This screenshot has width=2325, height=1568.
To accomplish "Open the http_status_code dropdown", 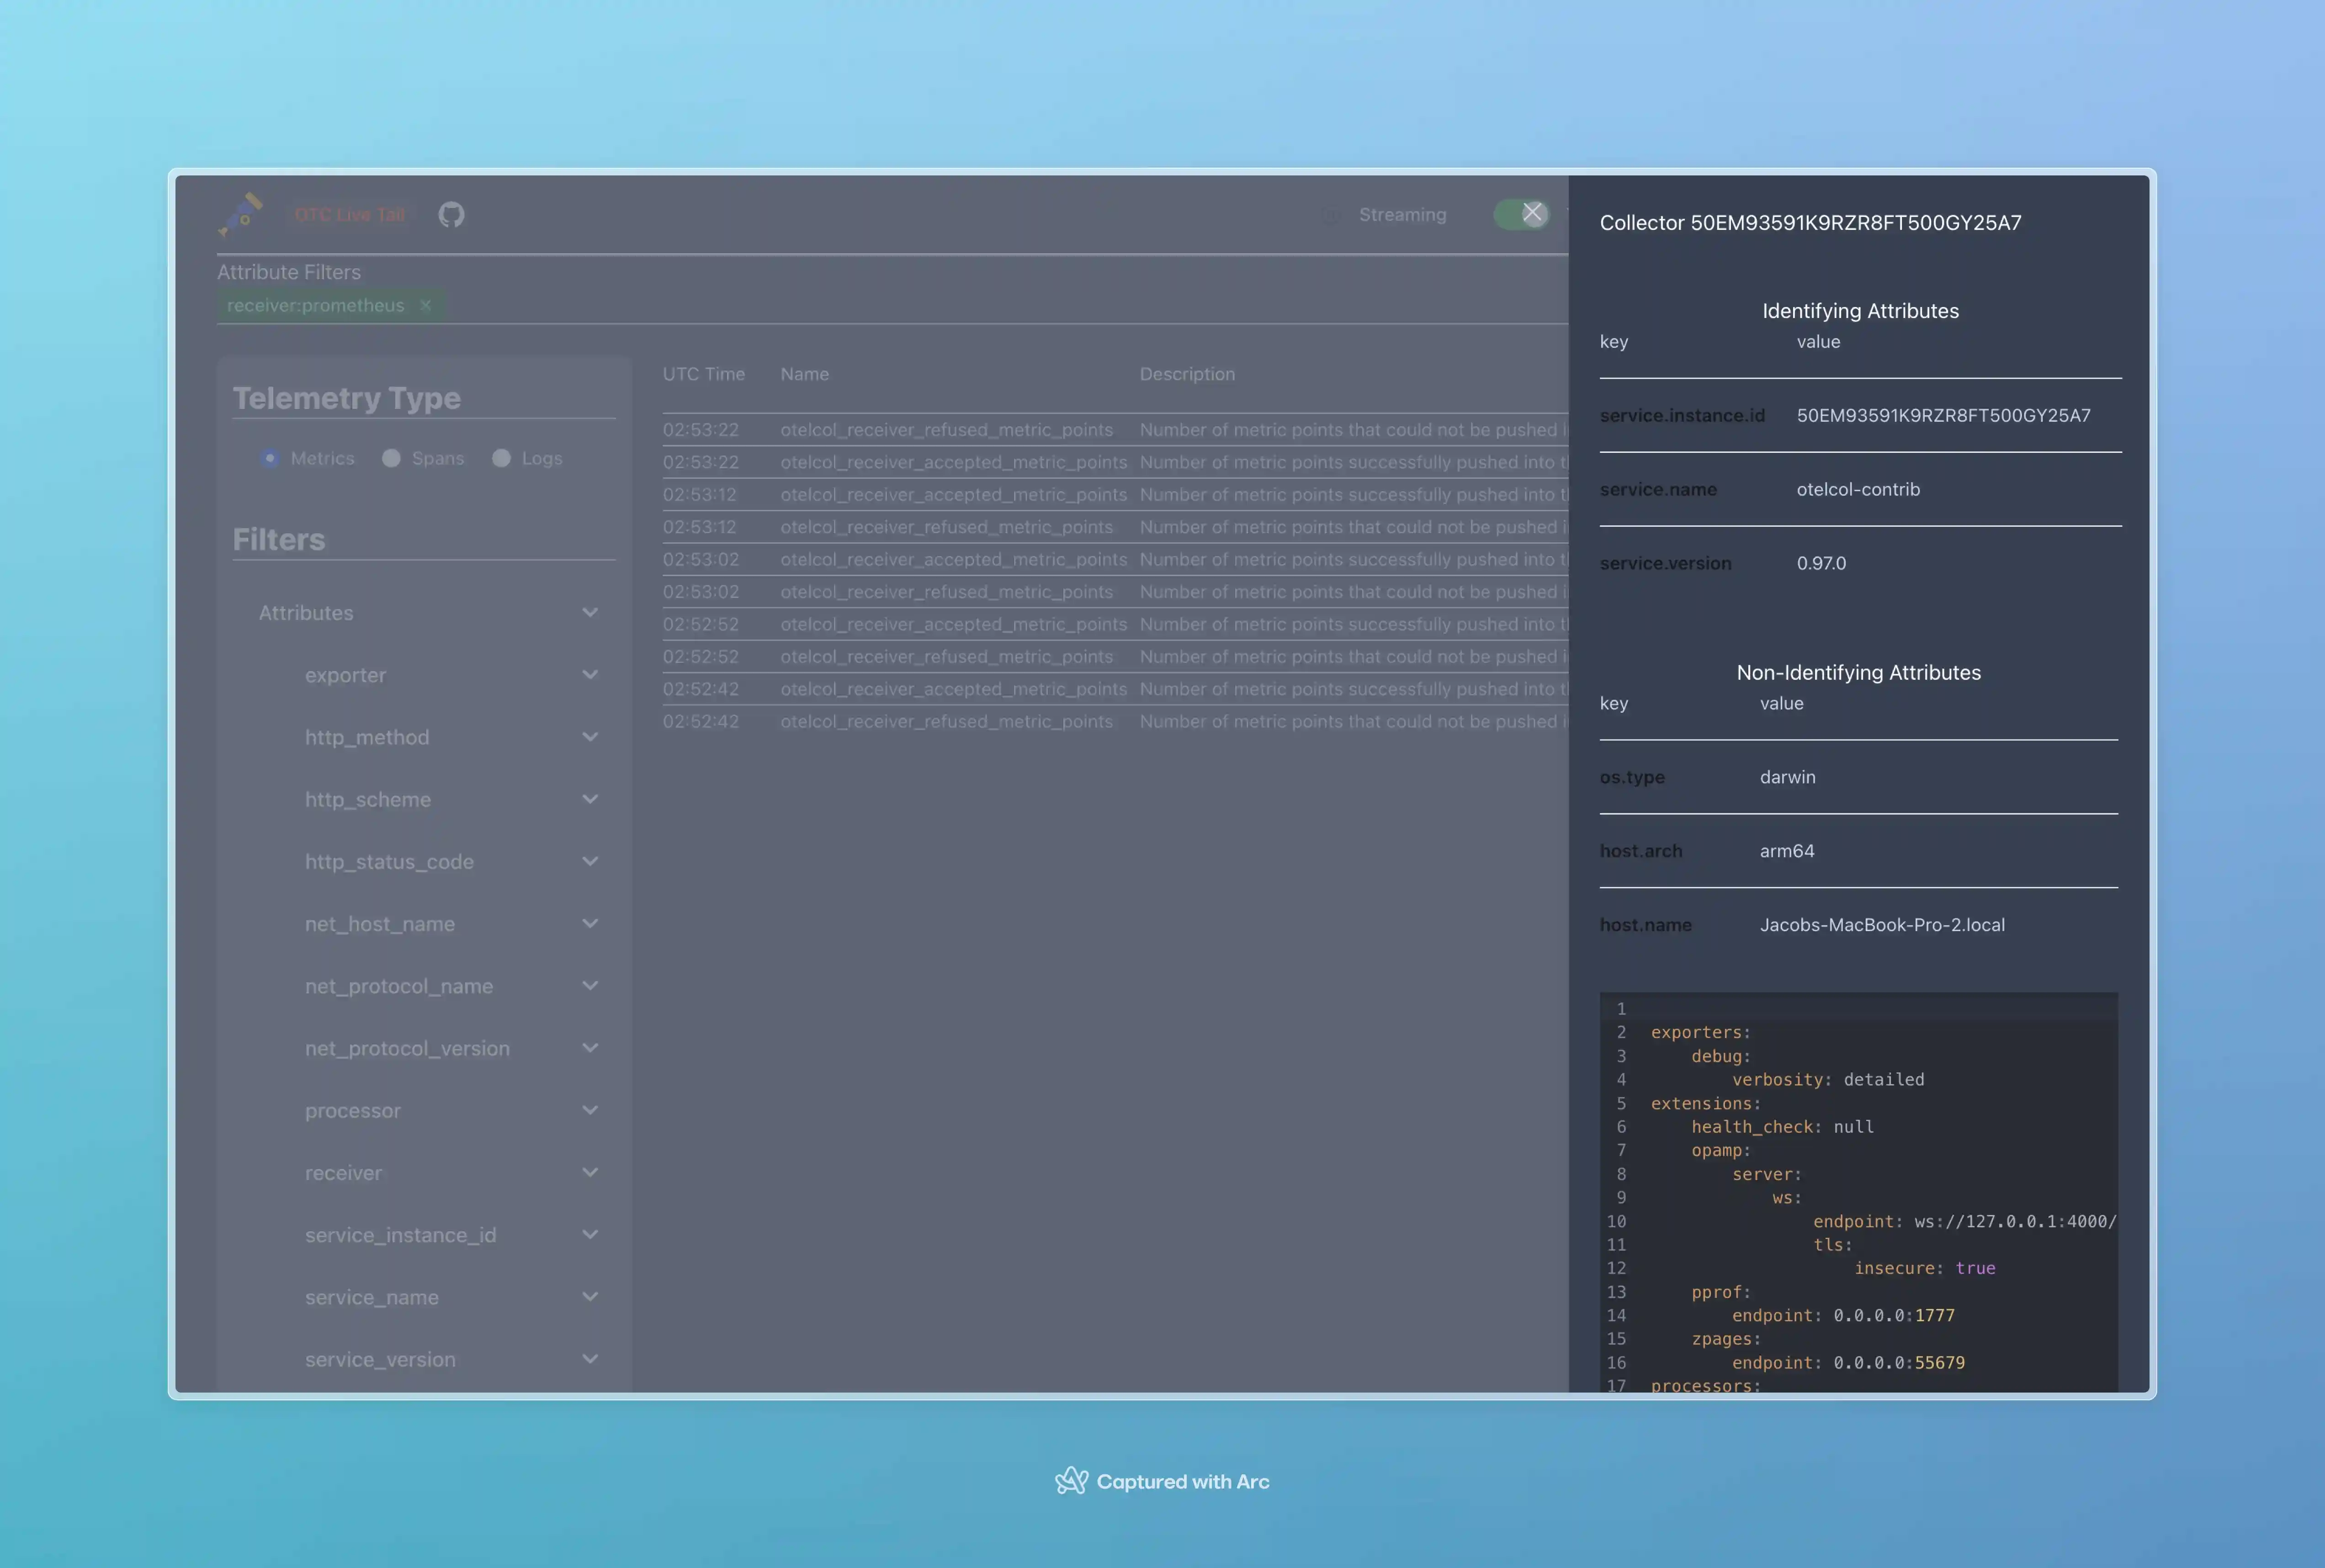I will [591, 861].
